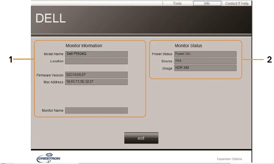Viewport: 274px width, 164px height.
Task: Click the Power Status label
Action: pyautogui.click(x=162, y=54)
